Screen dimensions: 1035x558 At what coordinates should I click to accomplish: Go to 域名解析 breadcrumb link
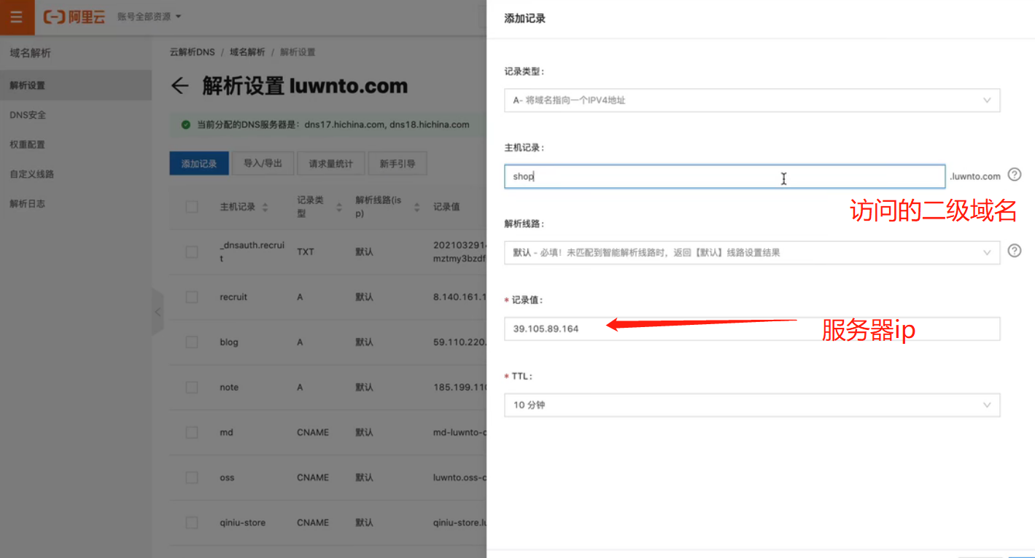pyautogui.click(x=247, y=52)
